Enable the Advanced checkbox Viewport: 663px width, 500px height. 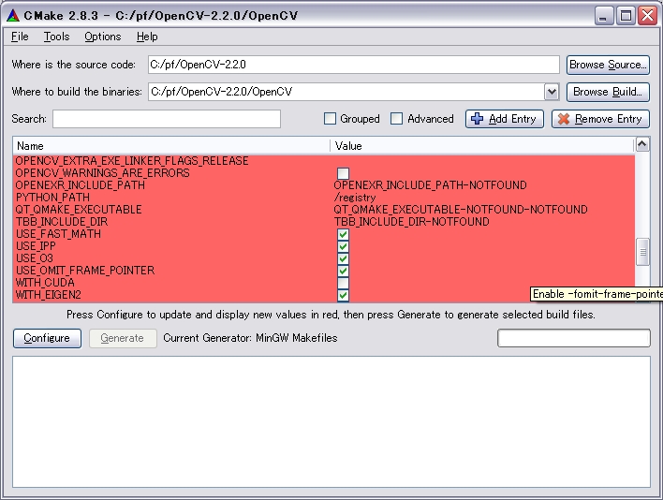click(397, 119)
